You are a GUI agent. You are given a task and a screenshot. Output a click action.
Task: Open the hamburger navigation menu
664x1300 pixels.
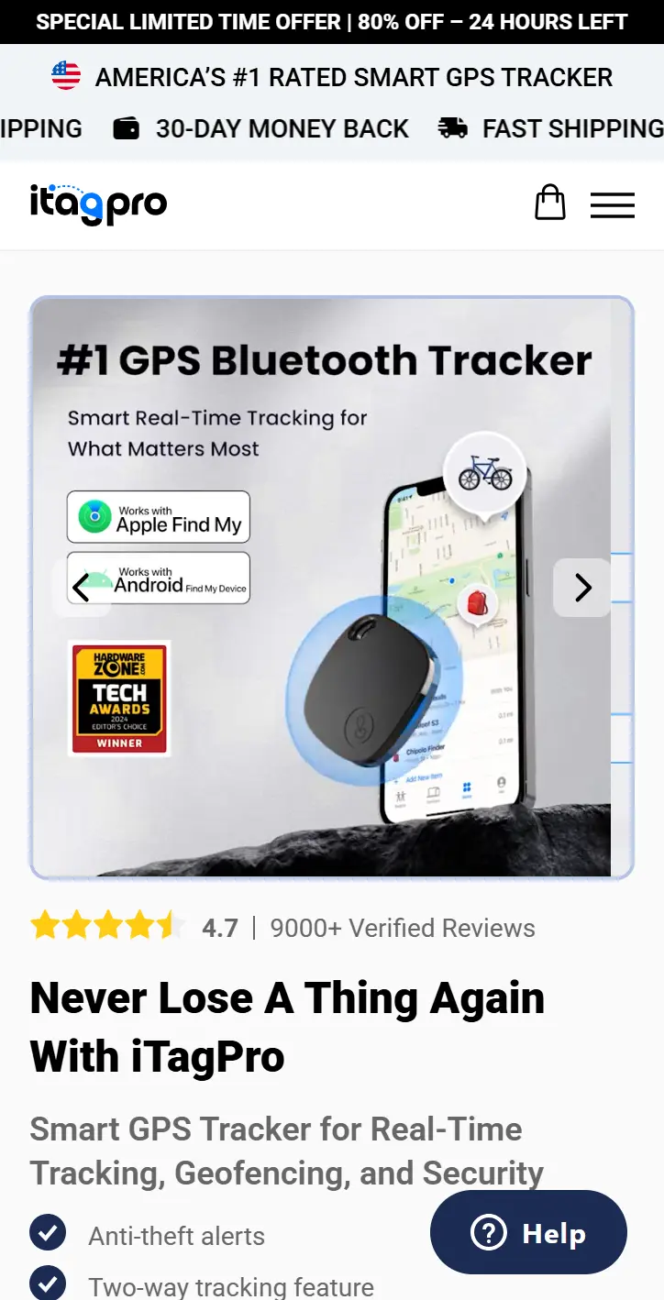pos(613,204)
